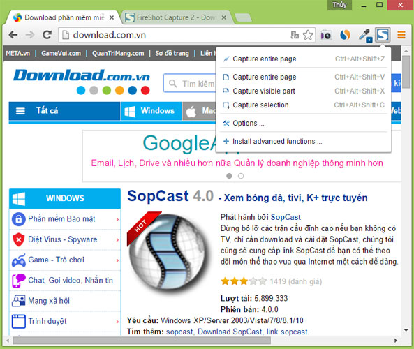Click the red color dot
Image resolution: width=414 pixels, height=349 pixels.
(x=145, y=90)
